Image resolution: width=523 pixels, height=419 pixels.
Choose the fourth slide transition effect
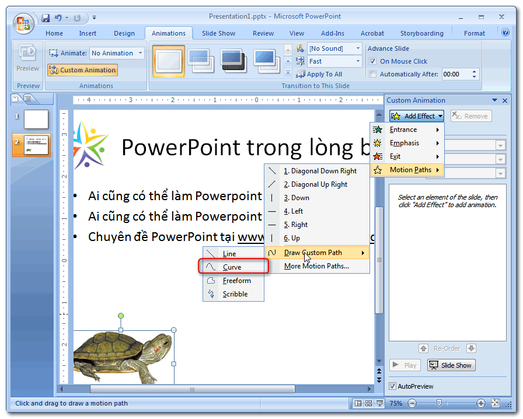pos(267,61)
